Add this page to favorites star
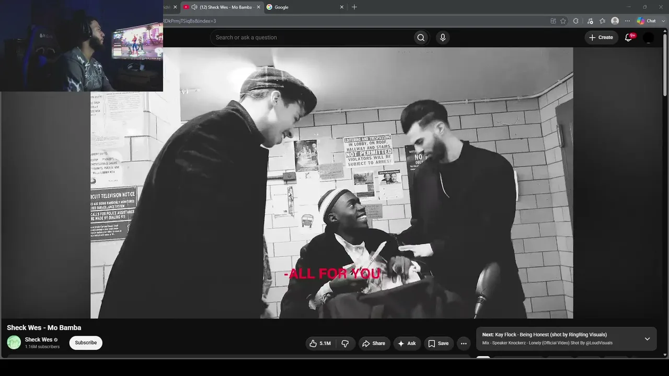 point(563,21)
